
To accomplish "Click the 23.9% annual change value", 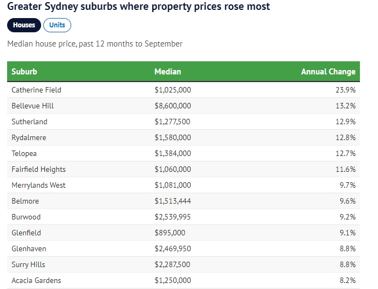I will (x=345, y=90).
